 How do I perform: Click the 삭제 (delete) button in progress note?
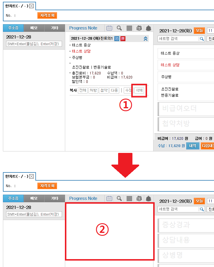[139, 90]
